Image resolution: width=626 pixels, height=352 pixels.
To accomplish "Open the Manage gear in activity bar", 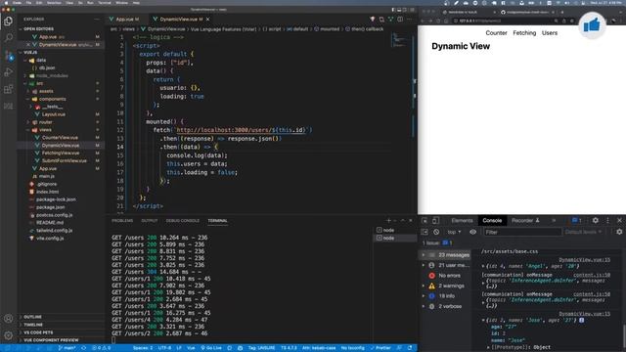I will [9, 335].
